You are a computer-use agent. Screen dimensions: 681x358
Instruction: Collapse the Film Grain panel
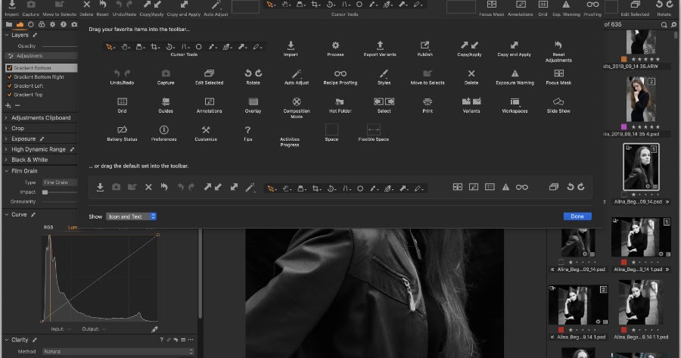tap(7, 171)
